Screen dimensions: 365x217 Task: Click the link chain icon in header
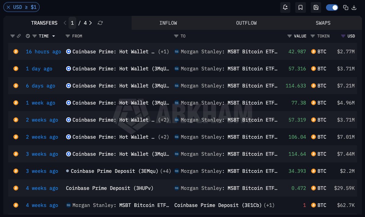(19, 36)
